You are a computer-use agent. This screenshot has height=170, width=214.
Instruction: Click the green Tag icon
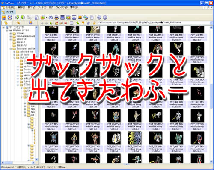pos(77,23)
